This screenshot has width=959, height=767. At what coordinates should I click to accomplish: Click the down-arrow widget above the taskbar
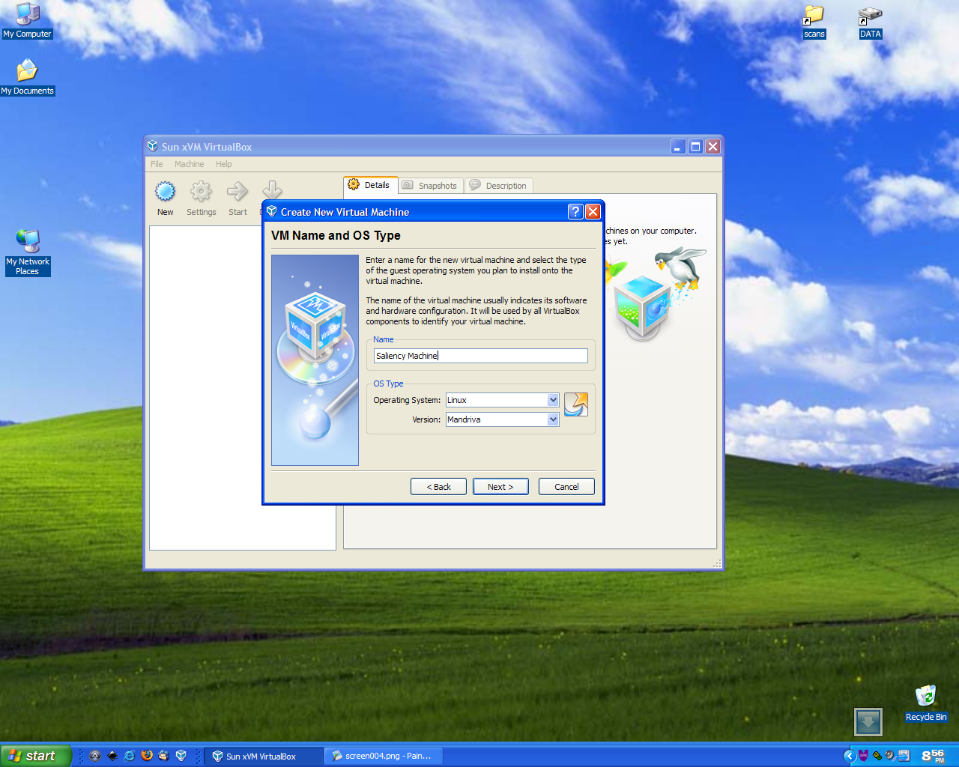[x=868, y=722]
